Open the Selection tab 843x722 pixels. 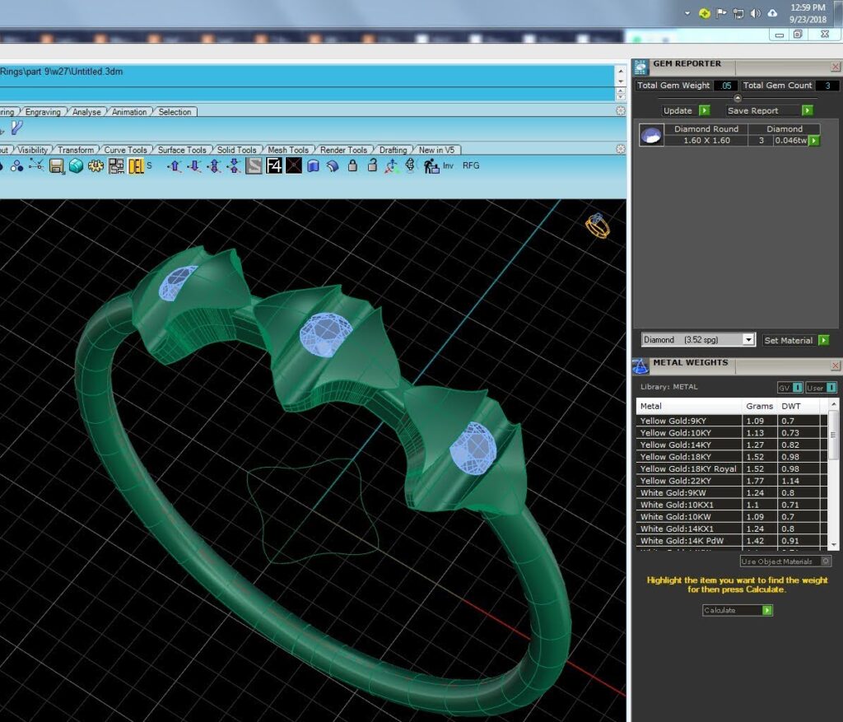(175, 112)
